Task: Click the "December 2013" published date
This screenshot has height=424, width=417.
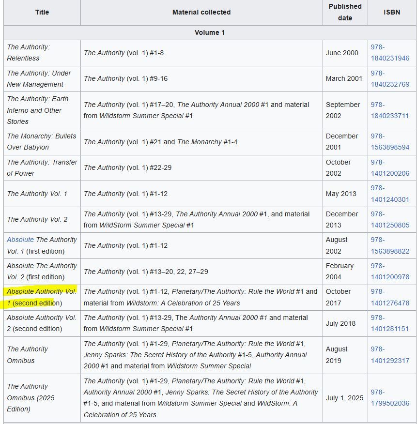Action: pyautogui.click(x=342, y=220)
